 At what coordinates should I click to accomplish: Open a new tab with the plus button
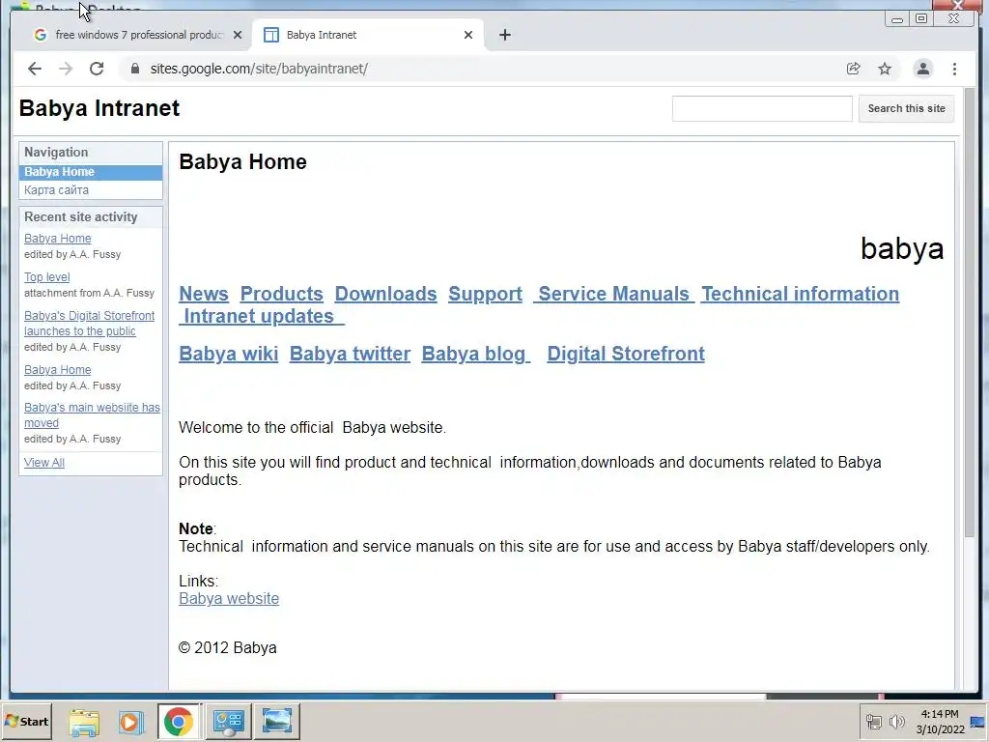[504, 35]
